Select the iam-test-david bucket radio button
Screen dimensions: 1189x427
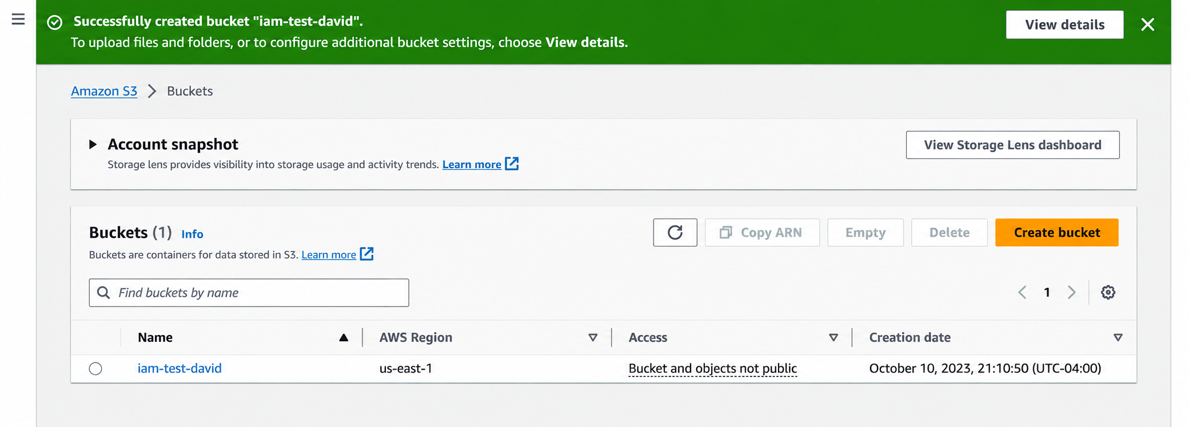[95, 369]
